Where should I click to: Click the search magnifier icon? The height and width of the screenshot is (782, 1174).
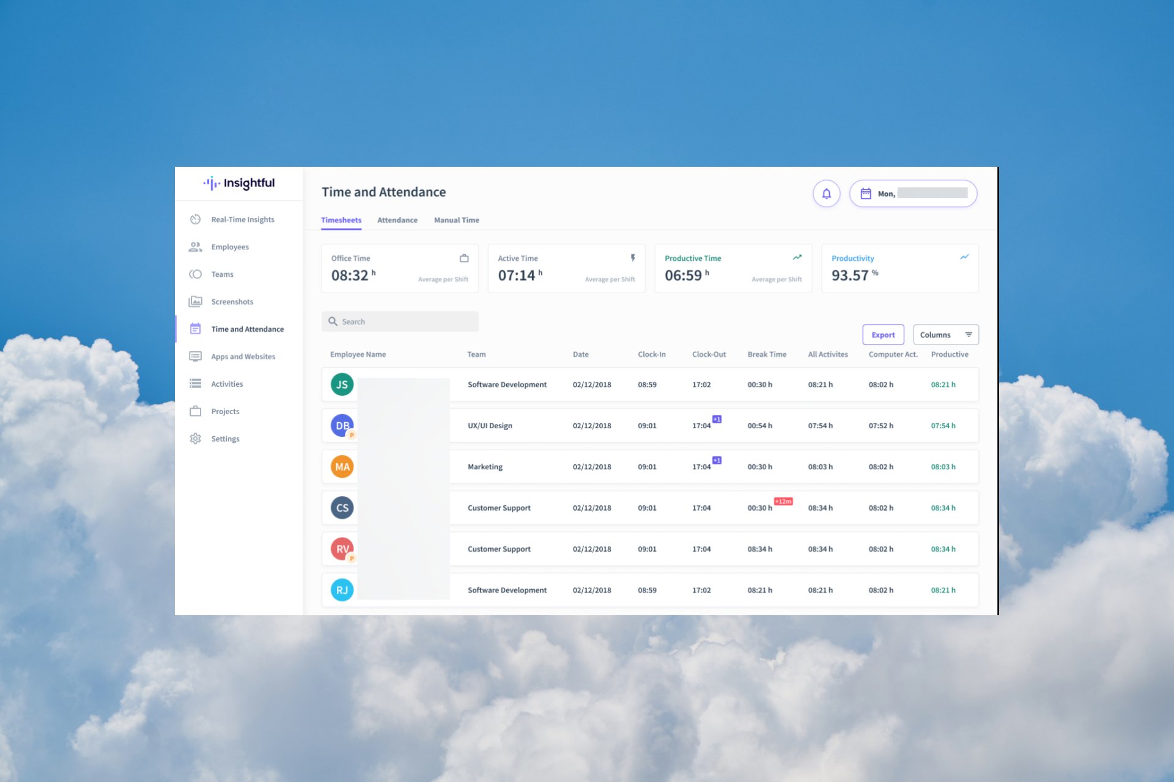pos(333,321)
